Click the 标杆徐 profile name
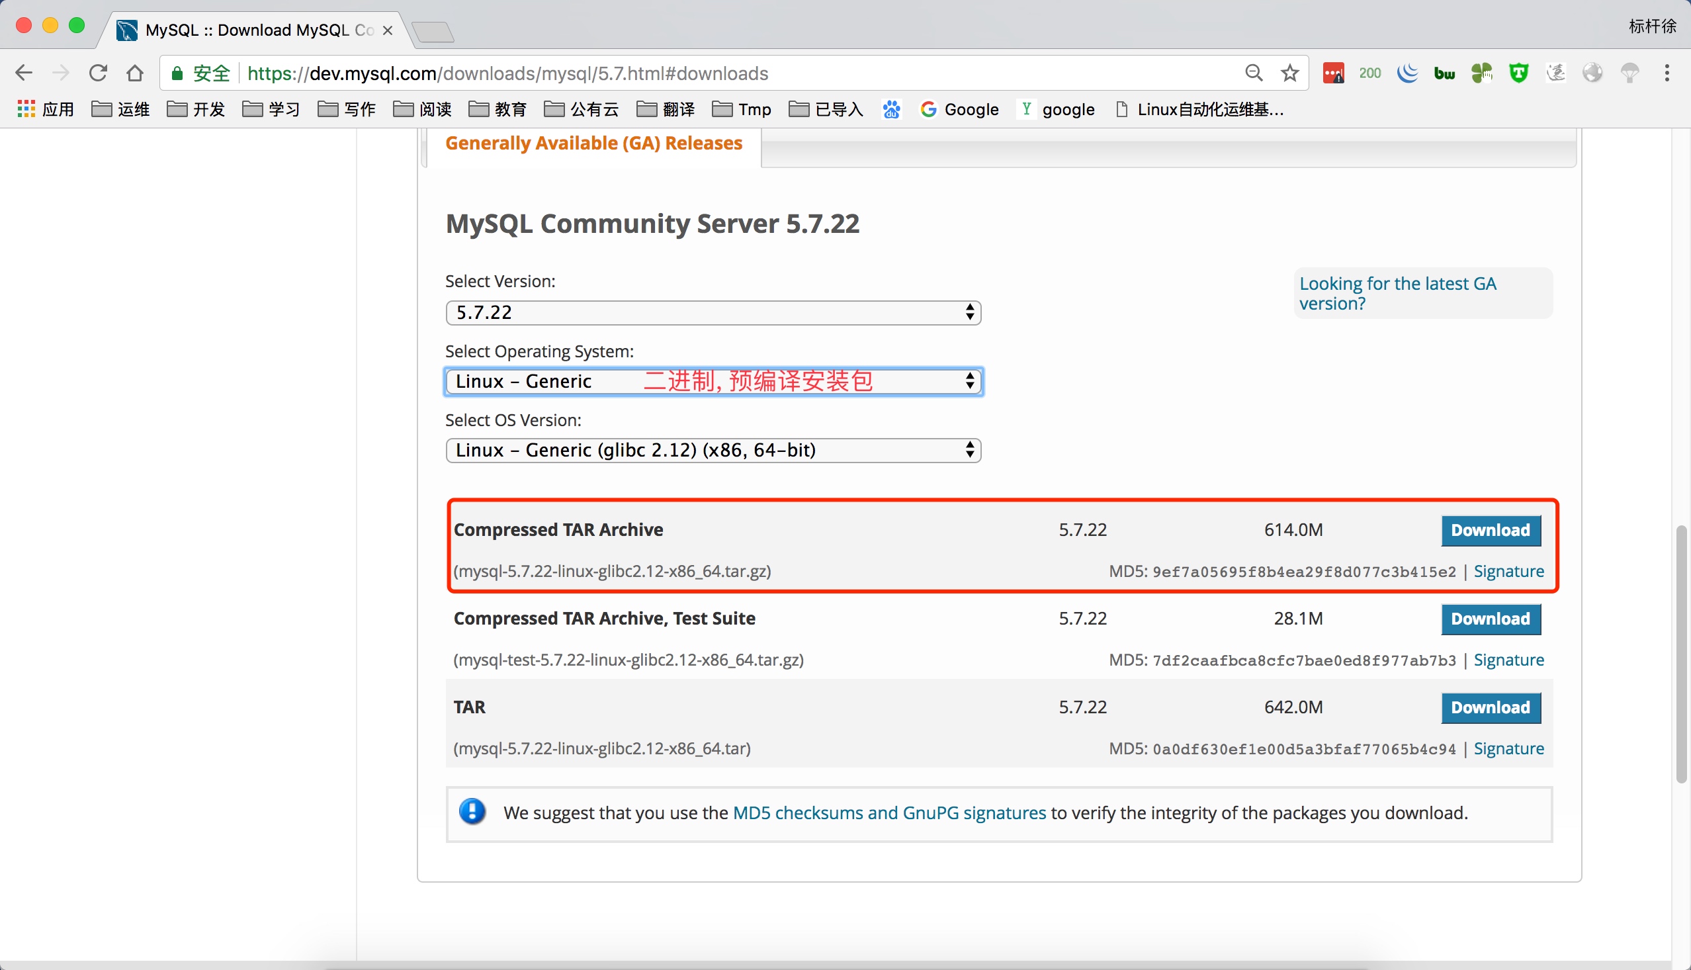 (1652, 26)
